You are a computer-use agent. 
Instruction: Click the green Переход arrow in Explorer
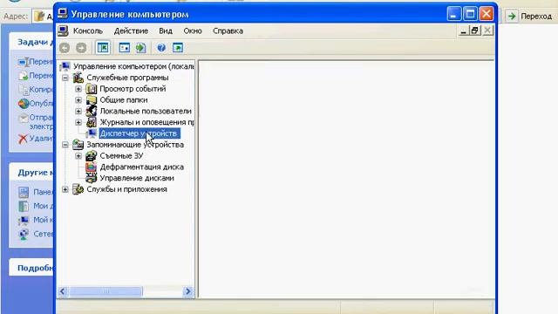(x=512, y=16)
